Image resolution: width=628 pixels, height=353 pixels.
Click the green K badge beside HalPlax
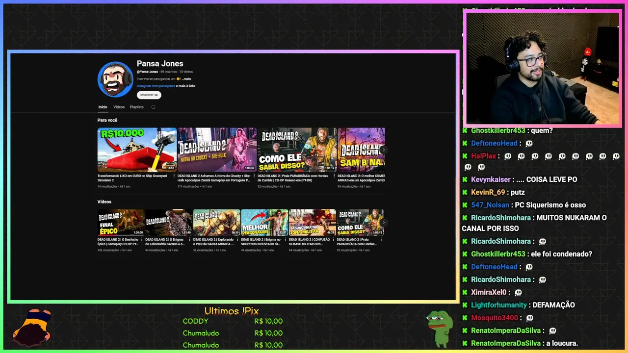click(x=465, y=156)
